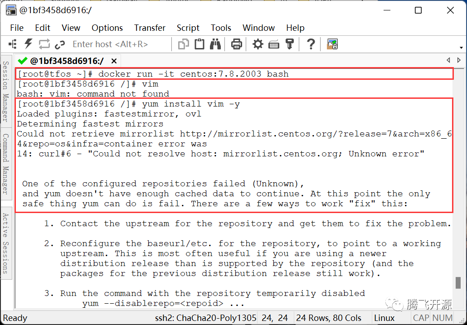Click 24 Rows, 80 Cols status entry
467x325 pixels.
[x=329, y=318]
